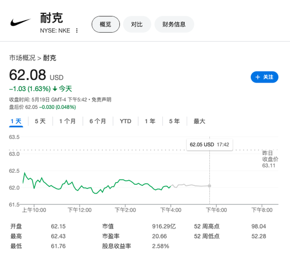Screen dimensions: 290x258
Task: Select the 1 天 time range
Action: coord(16,121)
